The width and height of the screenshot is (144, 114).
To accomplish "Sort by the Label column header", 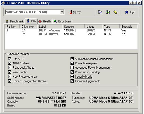I will [x=50, y=27].
